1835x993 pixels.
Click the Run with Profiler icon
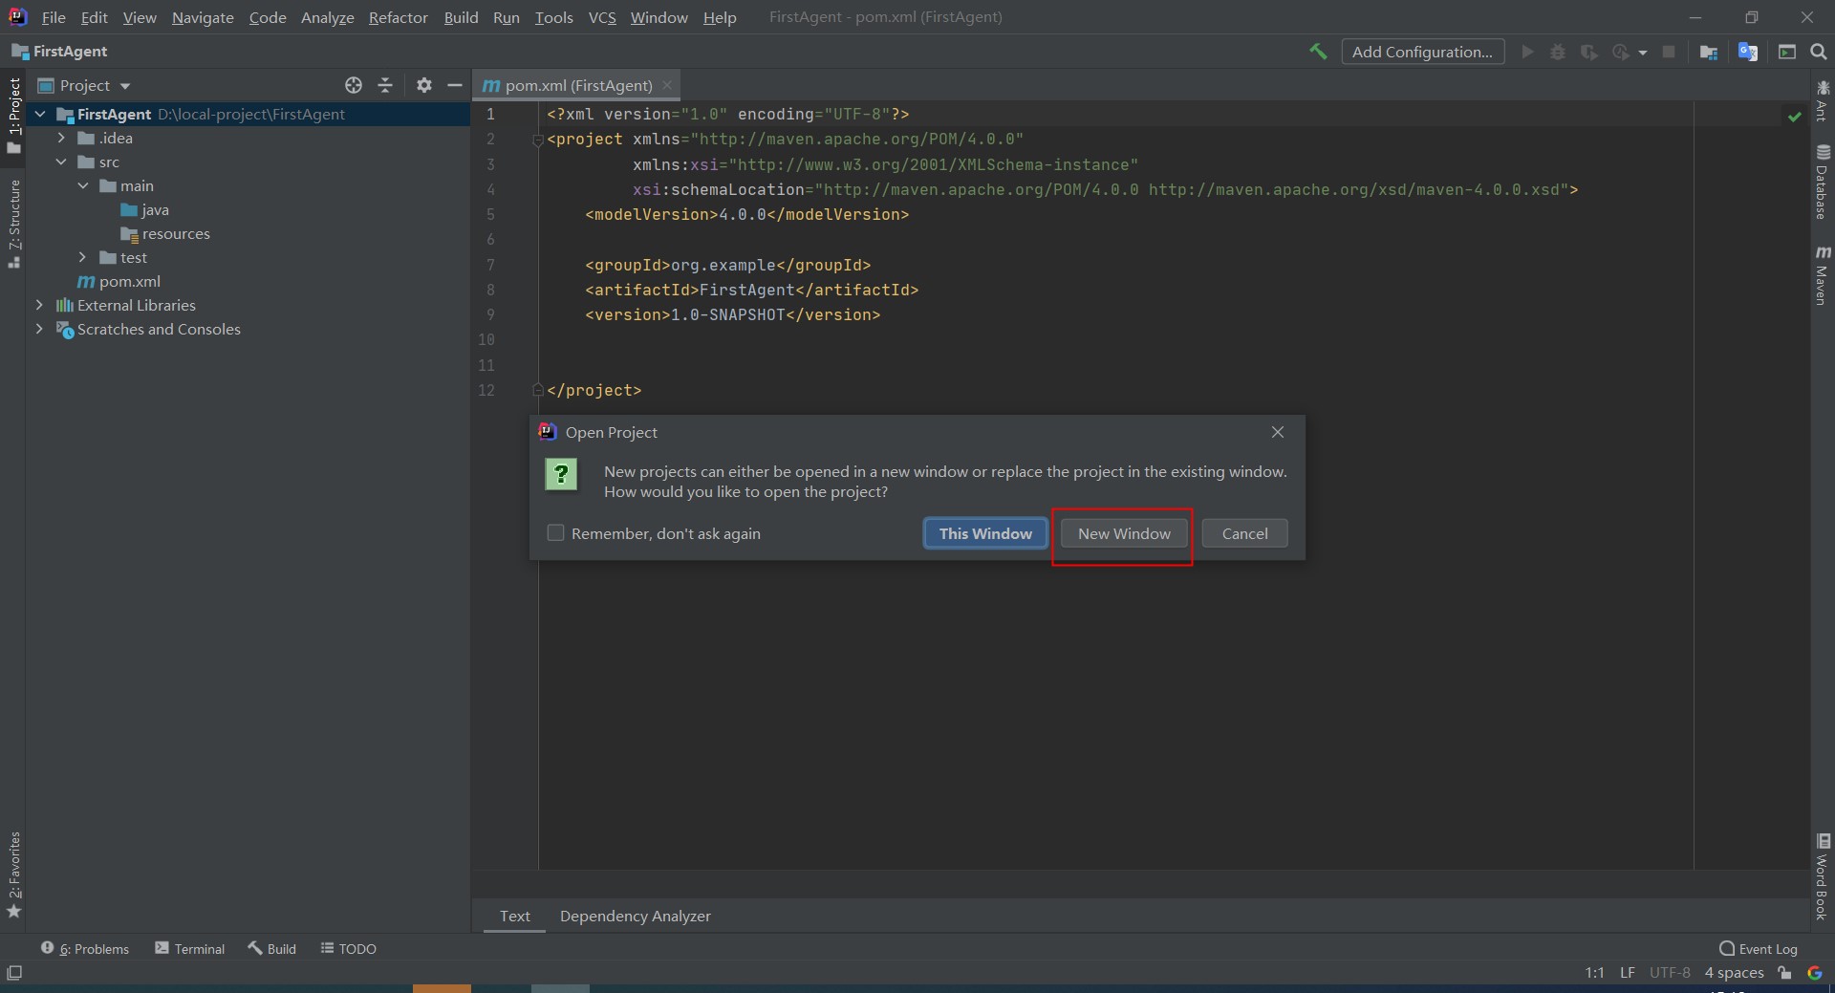1620,52
